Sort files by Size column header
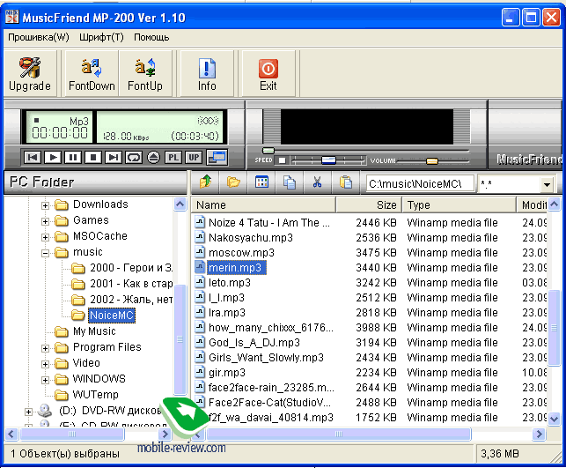The image size is (566, 468). [x=369, y=204]
